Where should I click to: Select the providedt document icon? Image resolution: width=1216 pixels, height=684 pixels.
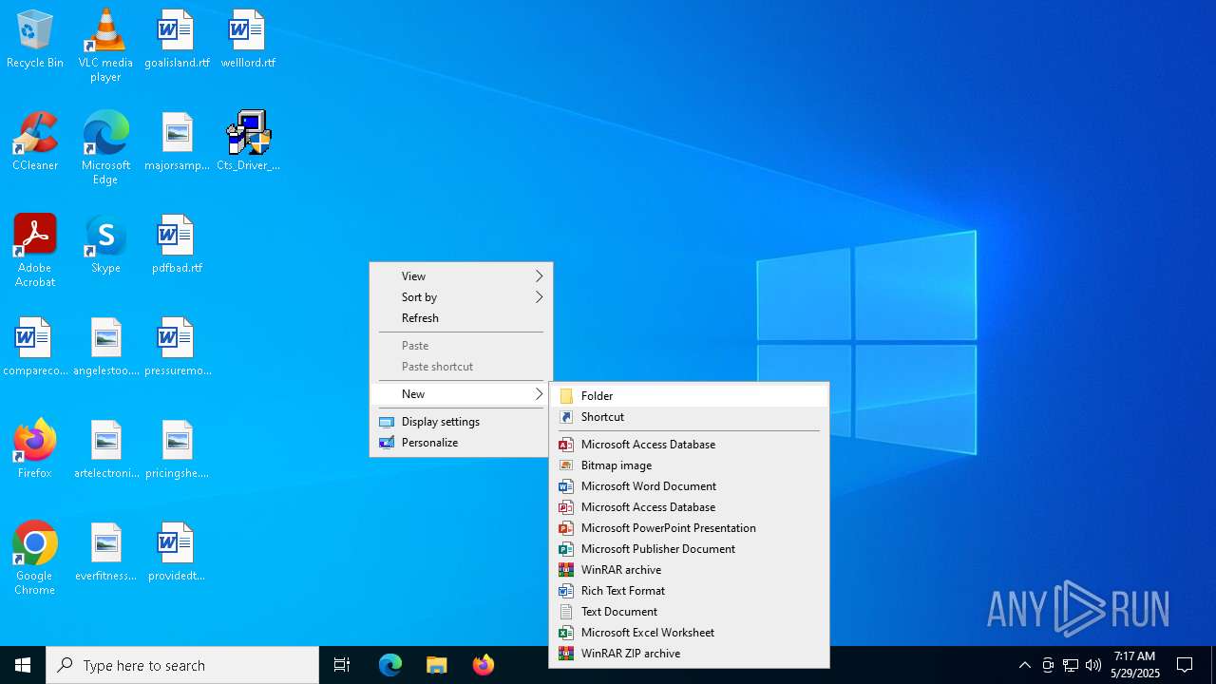click(x=177, y=553)
